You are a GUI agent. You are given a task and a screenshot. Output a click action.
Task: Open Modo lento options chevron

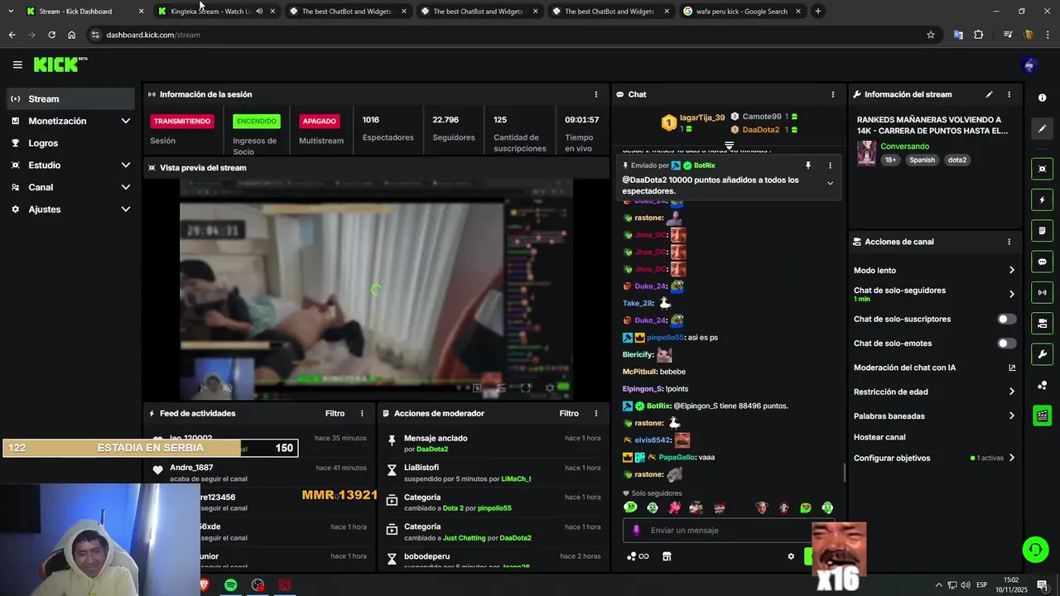[x=1011, y=270]
